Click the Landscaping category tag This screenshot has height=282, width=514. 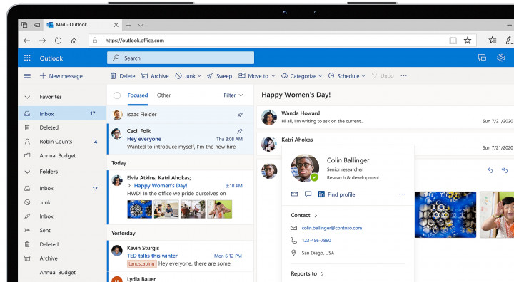(141, 263)
